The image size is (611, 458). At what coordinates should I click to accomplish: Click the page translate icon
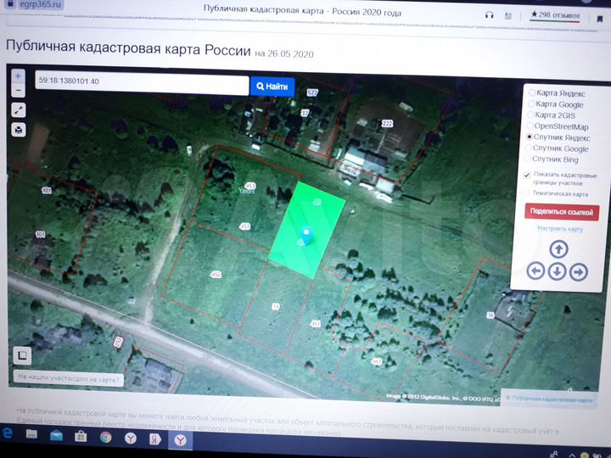tap(508, 15)
